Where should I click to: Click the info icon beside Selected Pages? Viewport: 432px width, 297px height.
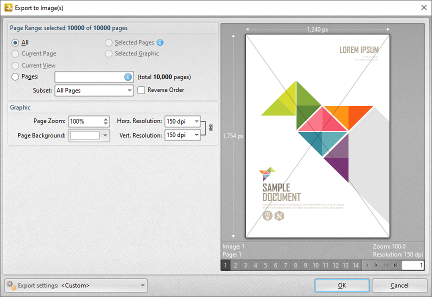(x=160, y=42)
